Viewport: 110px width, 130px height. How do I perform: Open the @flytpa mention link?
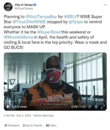point(76,22)
